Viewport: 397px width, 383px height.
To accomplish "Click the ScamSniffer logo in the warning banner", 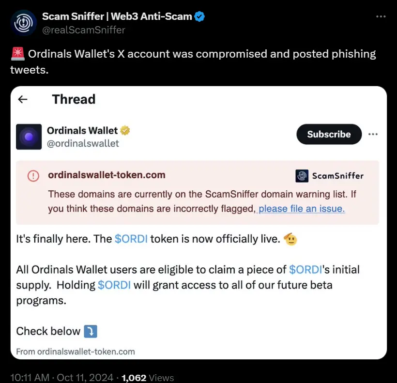I will tap(302, 176).
